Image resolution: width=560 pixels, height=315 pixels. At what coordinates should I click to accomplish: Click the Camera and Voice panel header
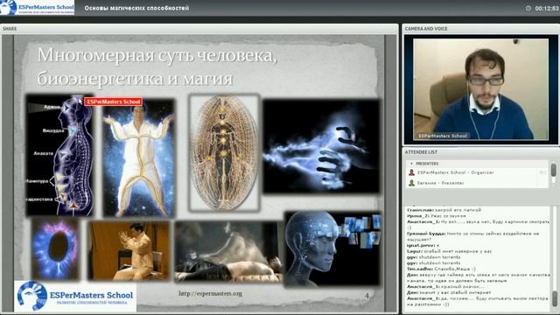[x=480, y=29]
